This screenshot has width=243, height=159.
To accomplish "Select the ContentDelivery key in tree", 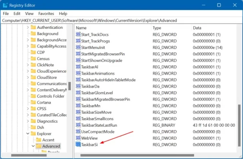I will (52, 90).
